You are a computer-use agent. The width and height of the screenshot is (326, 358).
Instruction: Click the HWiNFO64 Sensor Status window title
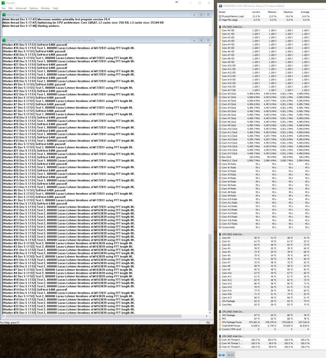click(254, 6)
